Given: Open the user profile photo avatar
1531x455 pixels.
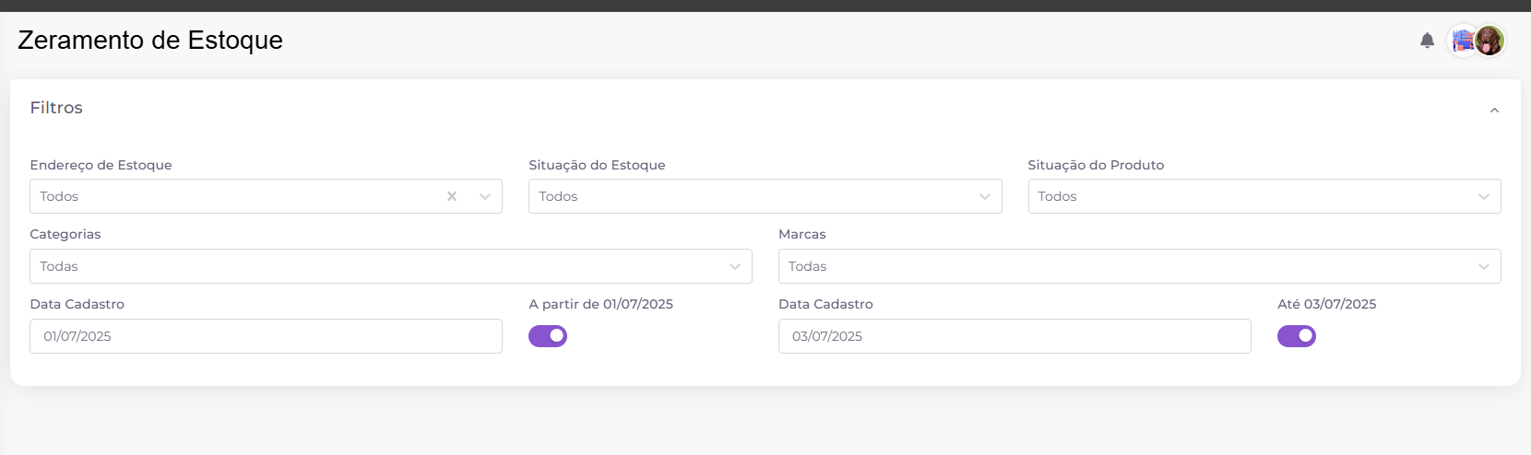Looking at the screenshot, I should 1489,41.
